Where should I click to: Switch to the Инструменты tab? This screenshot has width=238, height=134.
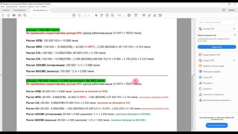[19, 10]
